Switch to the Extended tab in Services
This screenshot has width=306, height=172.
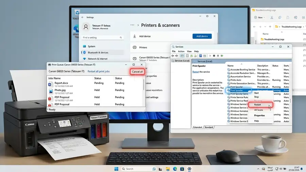198,127
